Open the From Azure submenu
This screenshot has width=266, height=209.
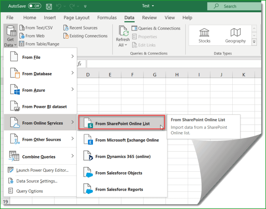(x=40, y=90)
